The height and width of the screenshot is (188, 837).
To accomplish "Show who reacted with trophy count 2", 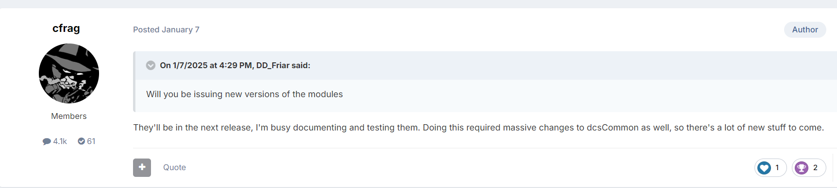I will pos(815,168).
